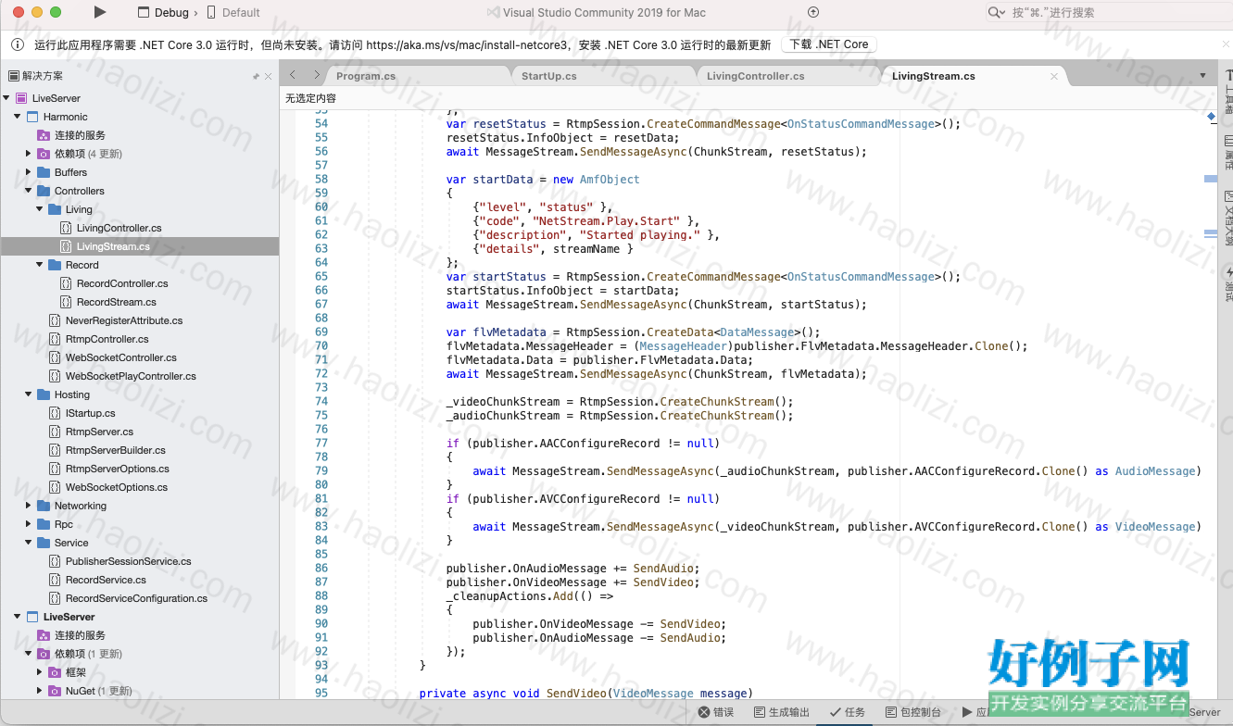The width and height of the screenshot is (1233, 726).
Task: Open the Default run target selector
Action: click(233, 13)
